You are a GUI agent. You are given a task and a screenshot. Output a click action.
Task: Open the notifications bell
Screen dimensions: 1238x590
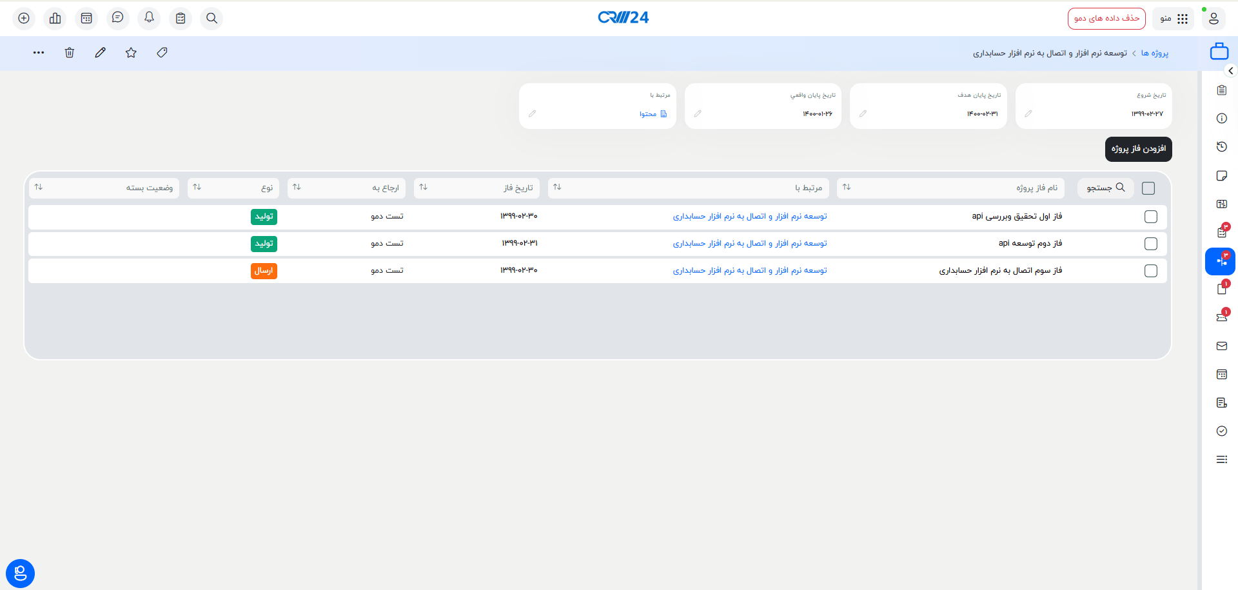[149, 18]
